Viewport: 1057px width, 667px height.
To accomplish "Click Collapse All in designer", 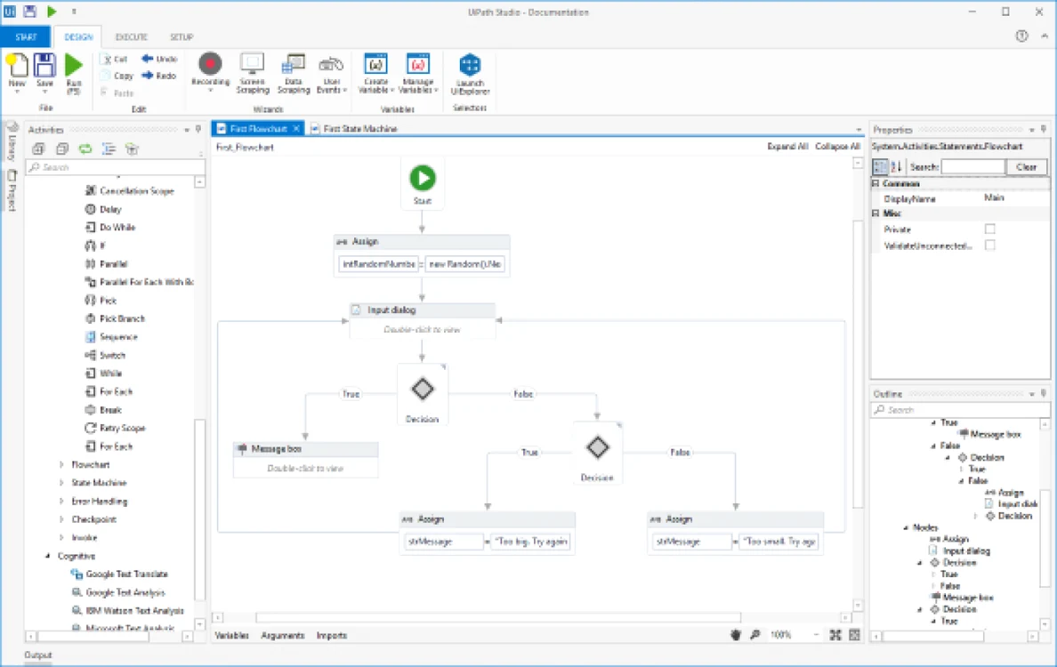I will pyautogui.click(x=837, y=146).
